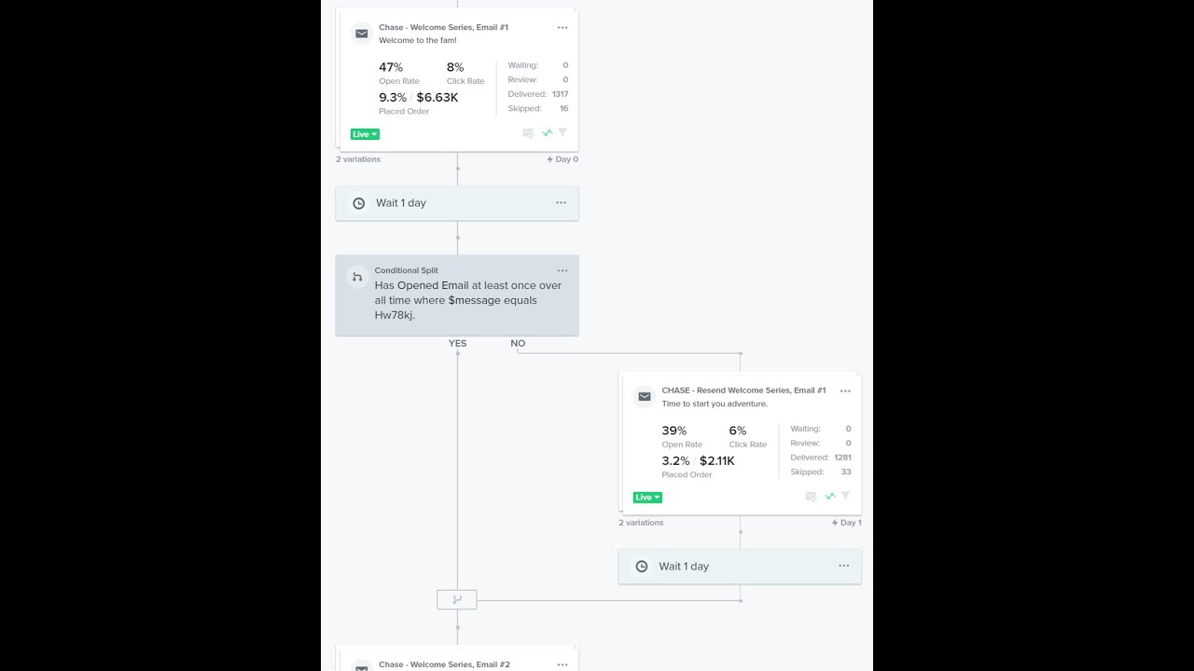Click green tracking icon on Resend Welcome Series card

[x=829, y=497]
